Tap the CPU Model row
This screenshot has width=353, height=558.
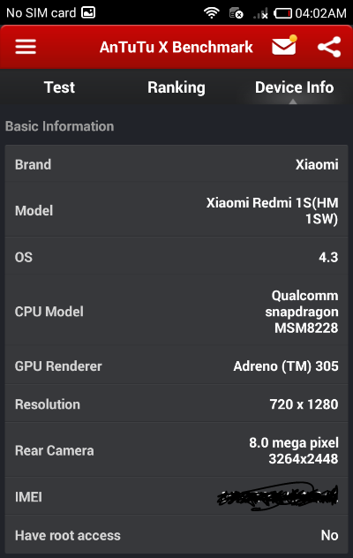point(176,312)
